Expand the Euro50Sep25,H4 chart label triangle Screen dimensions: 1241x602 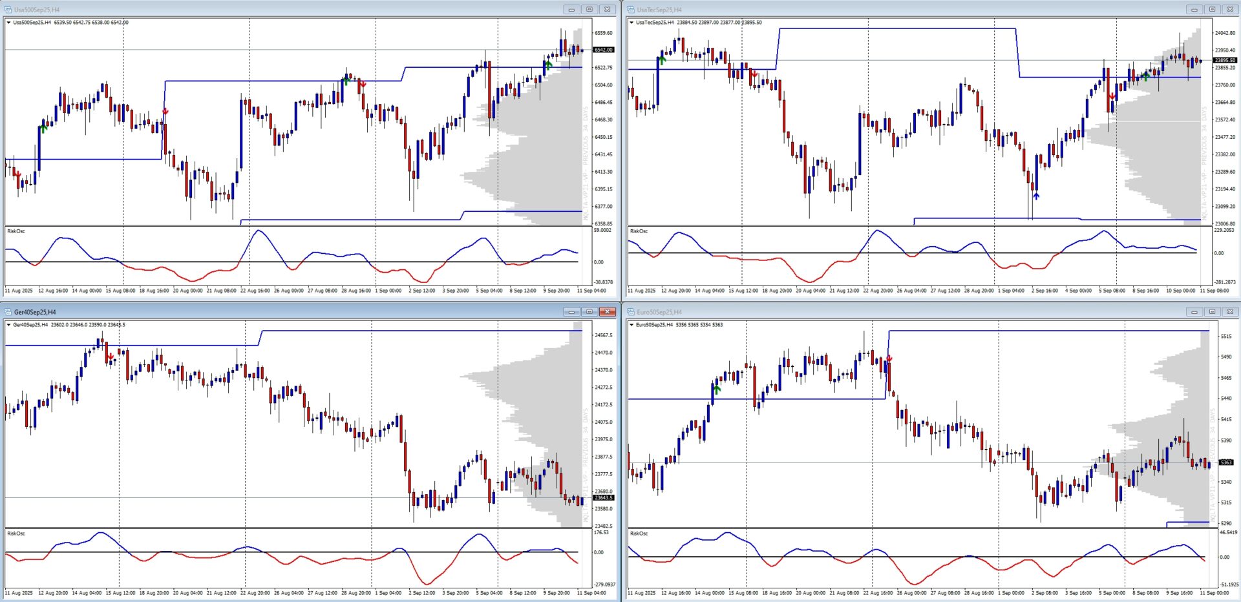(631, 325)
